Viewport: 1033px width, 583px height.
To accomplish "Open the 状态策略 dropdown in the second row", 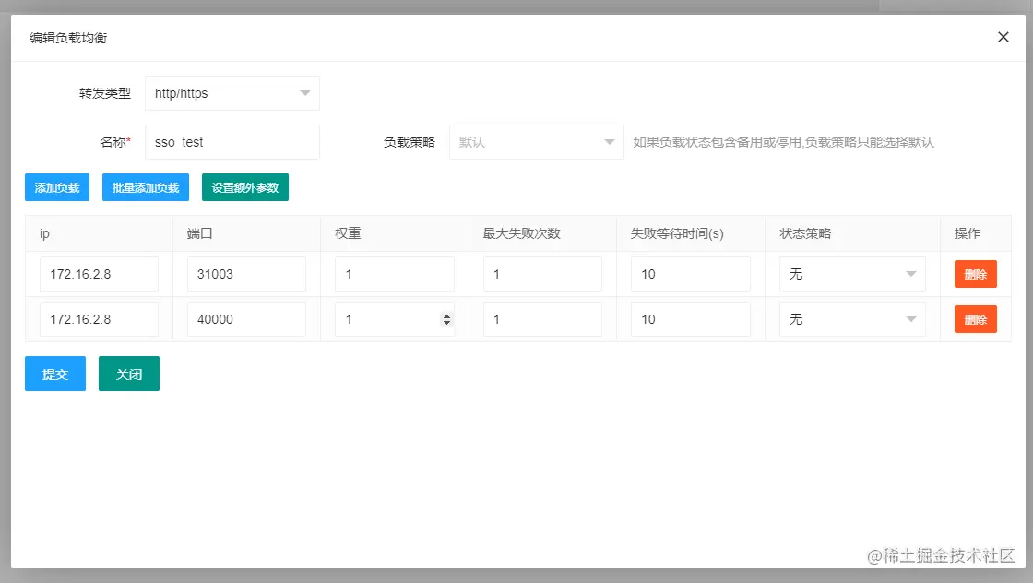I will pos(850,318).
